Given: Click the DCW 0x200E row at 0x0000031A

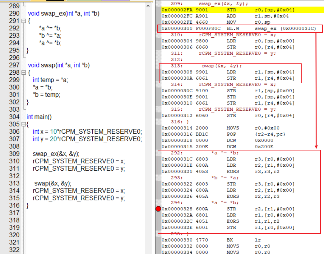Looking at the screenshot, I should 243,146.
